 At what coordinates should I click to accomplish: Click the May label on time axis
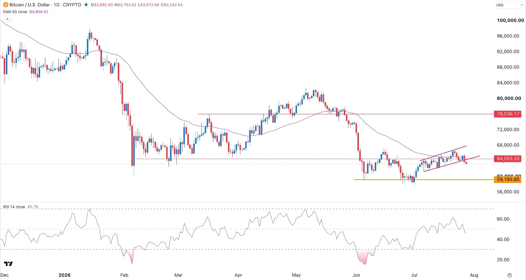click(x=296, y=275)
